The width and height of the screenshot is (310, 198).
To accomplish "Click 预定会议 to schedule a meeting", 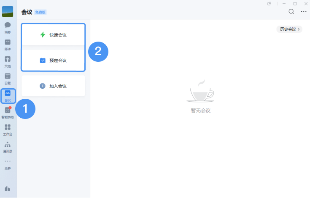I will click(x=53, y=61).
